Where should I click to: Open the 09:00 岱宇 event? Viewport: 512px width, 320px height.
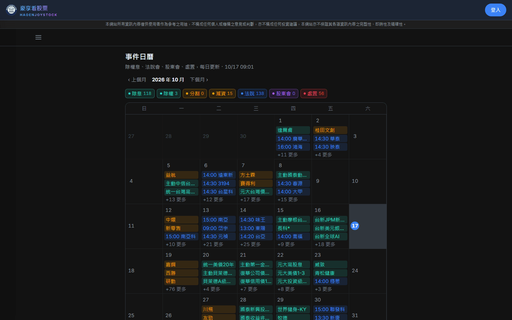click(219, 228)
